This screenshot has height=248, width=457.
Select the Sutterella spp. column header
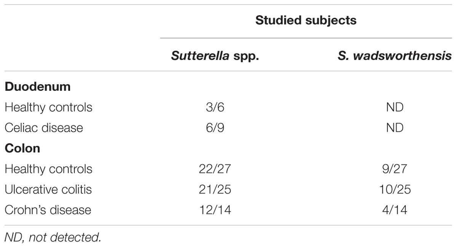(215, 56)
